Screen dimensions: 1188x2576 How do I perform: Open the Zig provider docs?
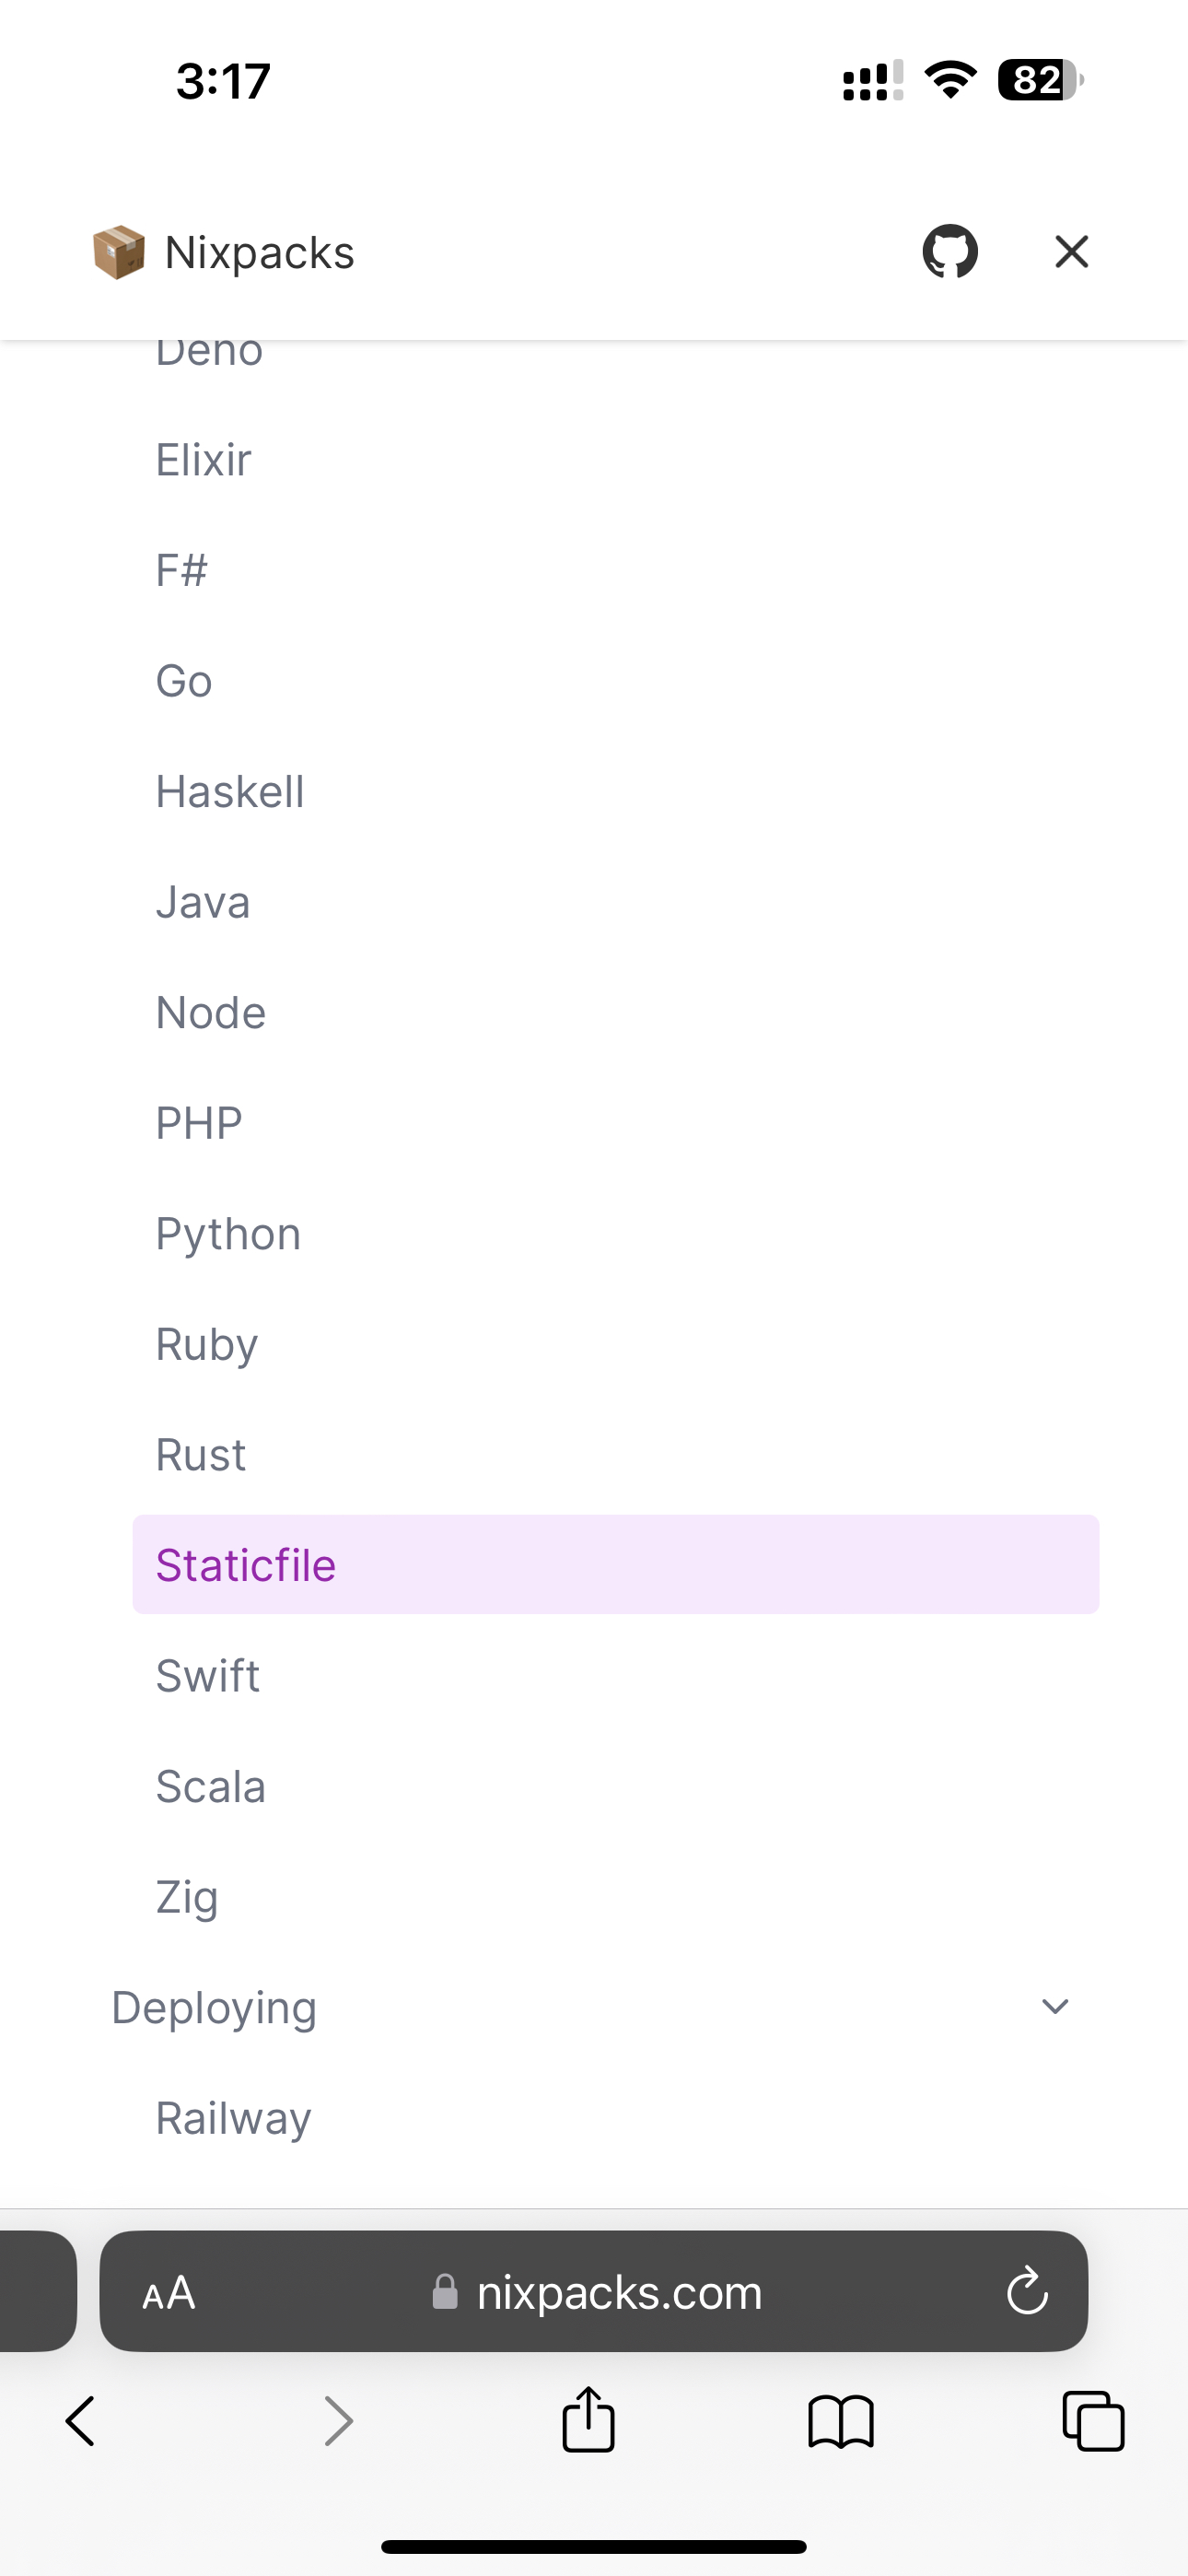186,1897
